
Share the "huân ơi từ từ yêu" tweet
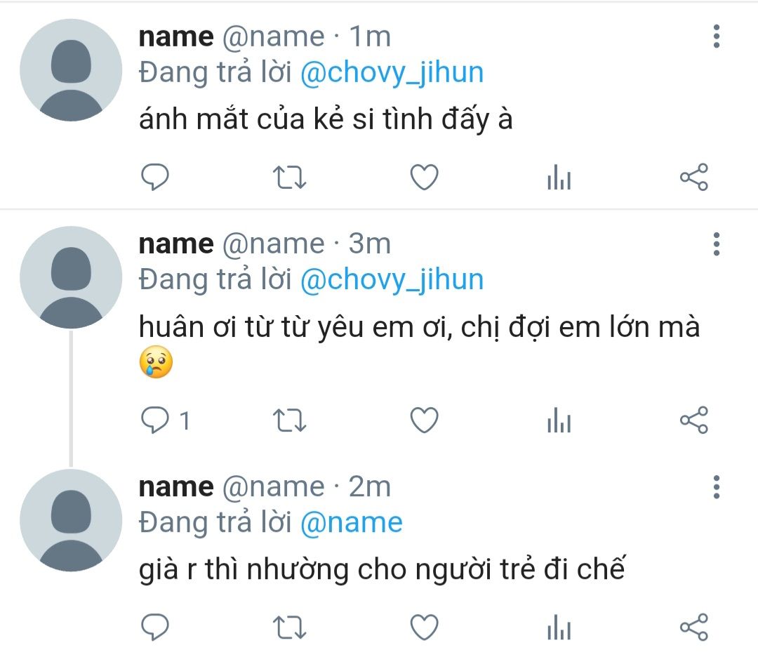click(x=694, y=420)
